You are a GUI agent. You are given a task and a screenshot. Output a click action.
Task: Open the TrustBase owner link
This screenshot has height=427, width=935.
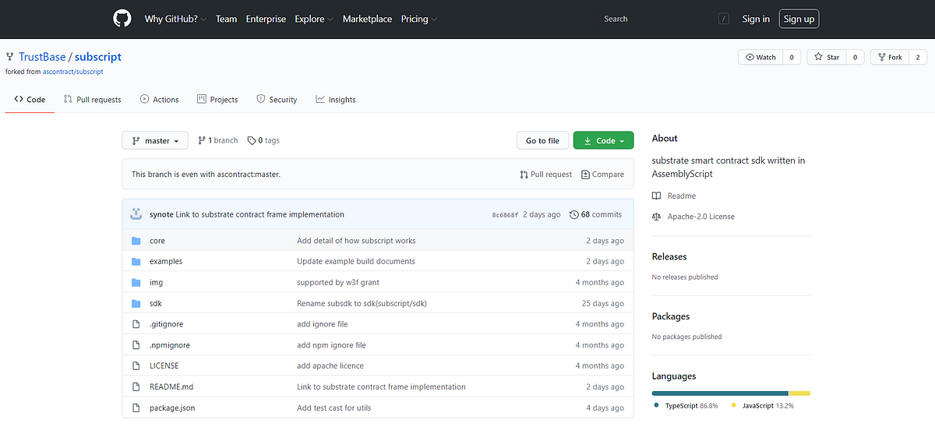click(x=41, y=57)
